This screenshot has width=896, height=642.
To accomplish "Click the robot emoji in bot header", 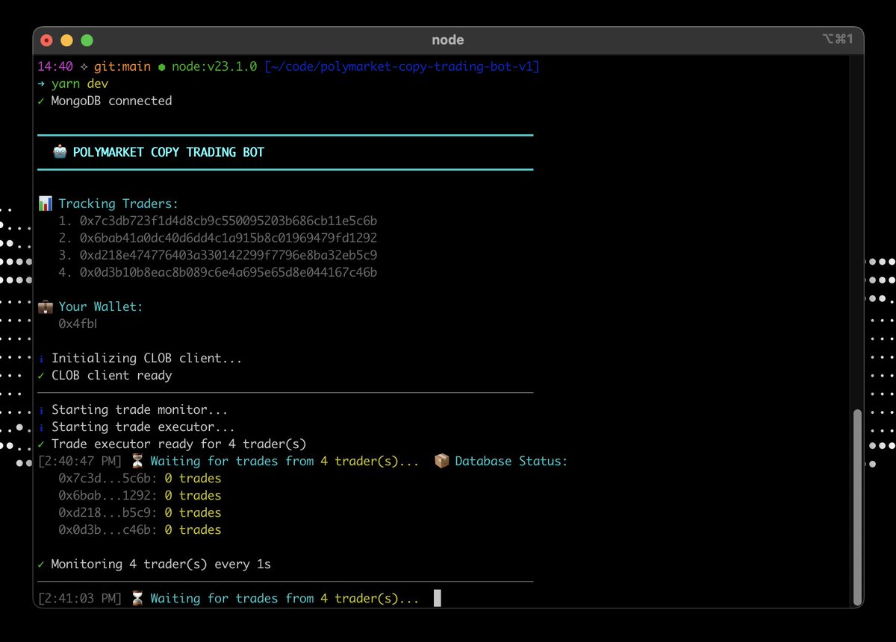I will 60,152.
